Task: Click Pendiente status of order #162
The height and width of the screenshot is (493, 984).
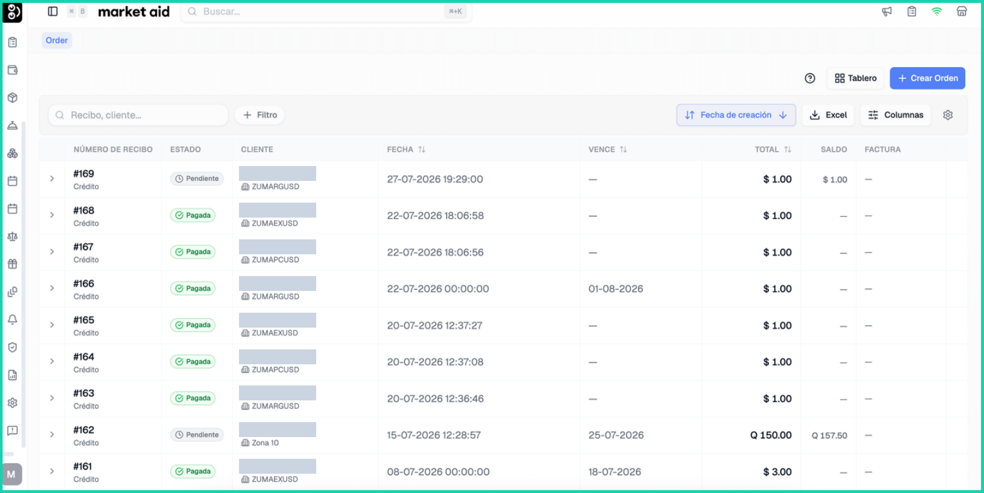Action: point(197,435)
